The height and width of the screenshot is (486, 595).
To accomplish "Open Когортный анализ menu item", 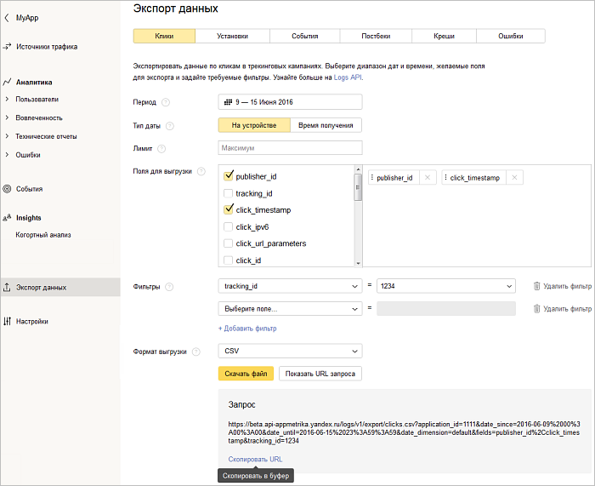I will coord(43,235).
